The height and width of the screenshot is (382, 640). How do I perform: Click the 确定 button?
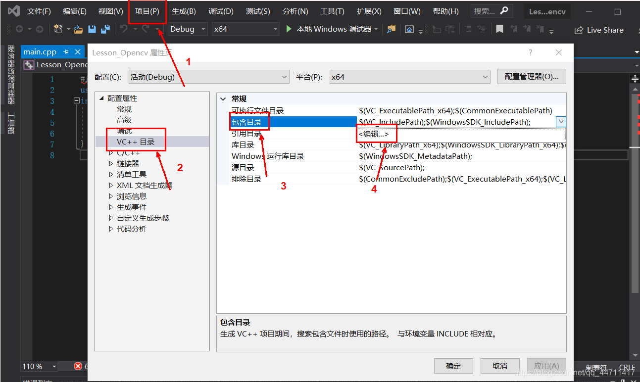pos(453,366)
